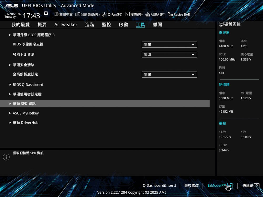Switch to the 啟動 tab
Viewport: 263px width, 197px height.
click(123, 25)
